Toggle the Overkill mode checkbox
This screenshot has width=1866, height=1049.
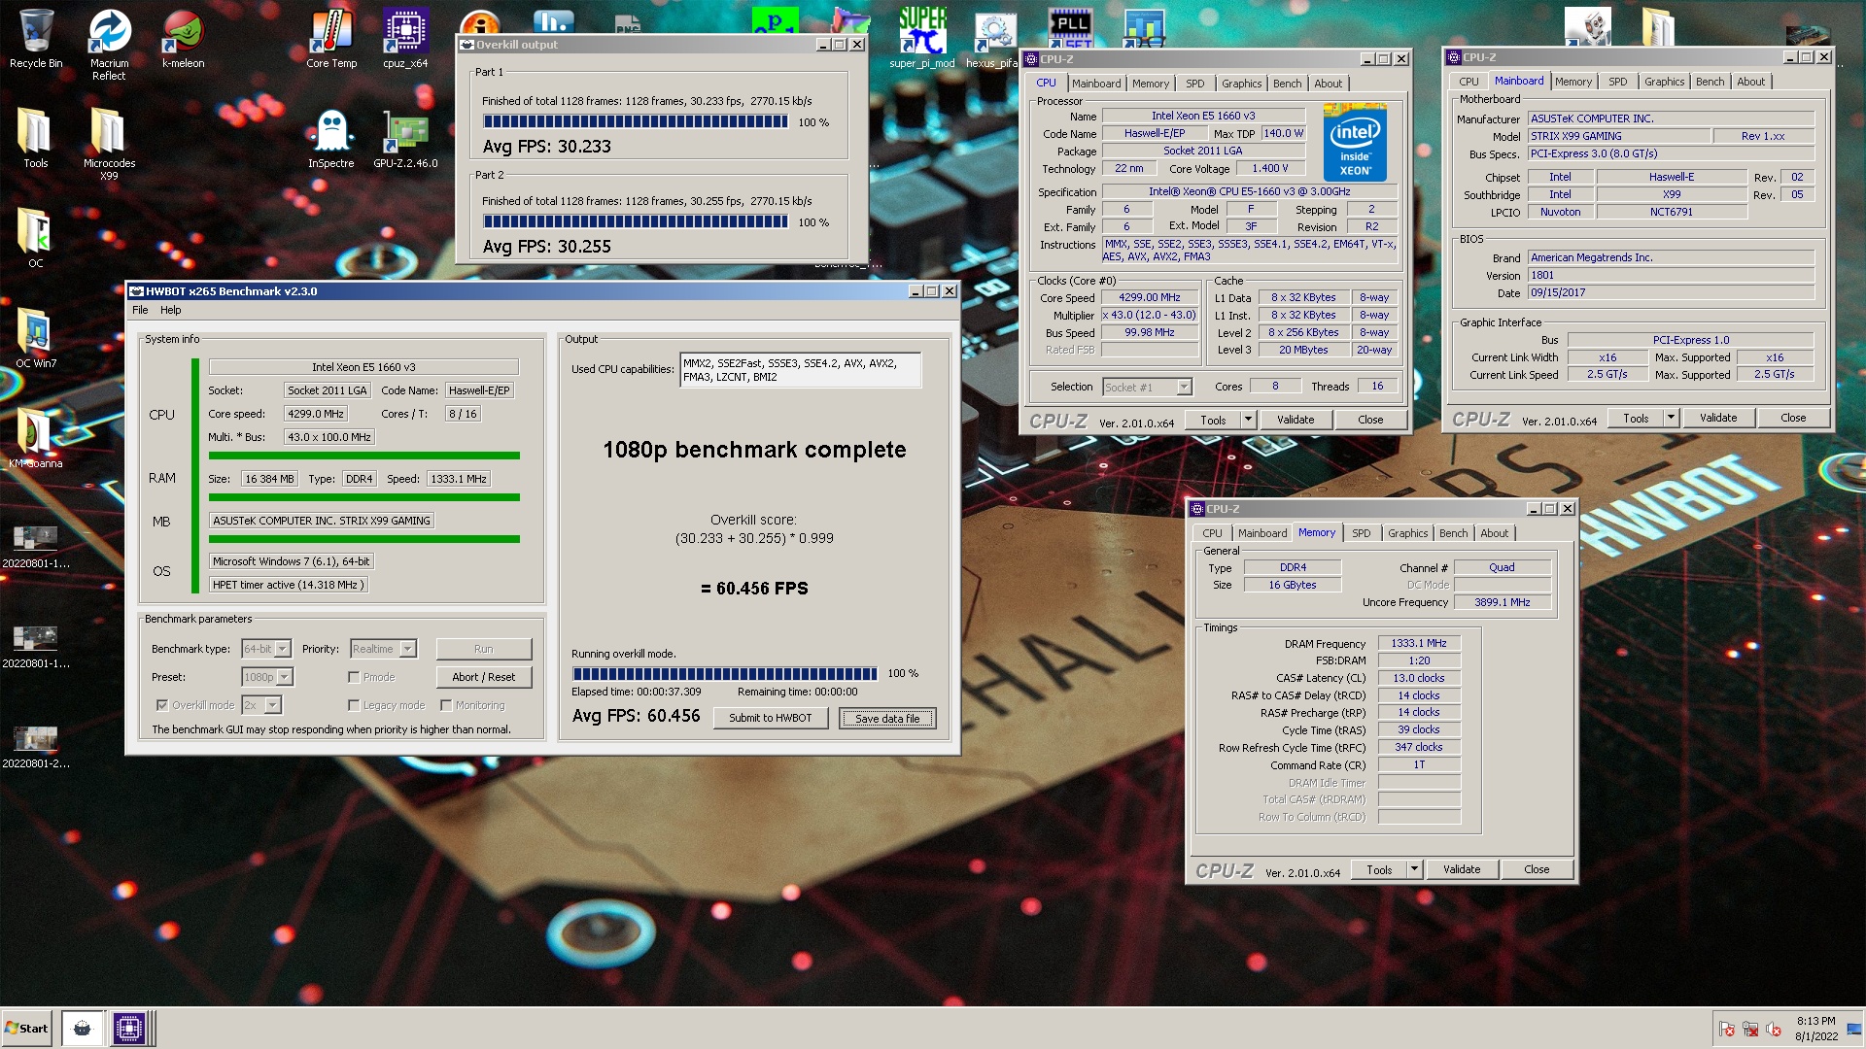point(162,705)
